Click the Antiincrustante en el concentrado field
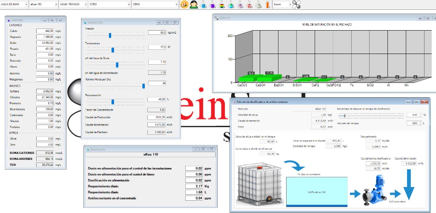 [194, 198]
